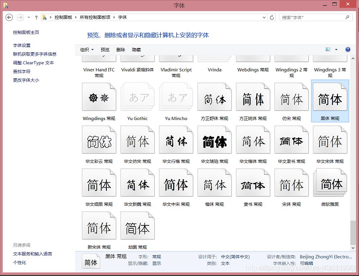
Task: Select the 方正舒体 常规 font icon
Action: (215, 97)
